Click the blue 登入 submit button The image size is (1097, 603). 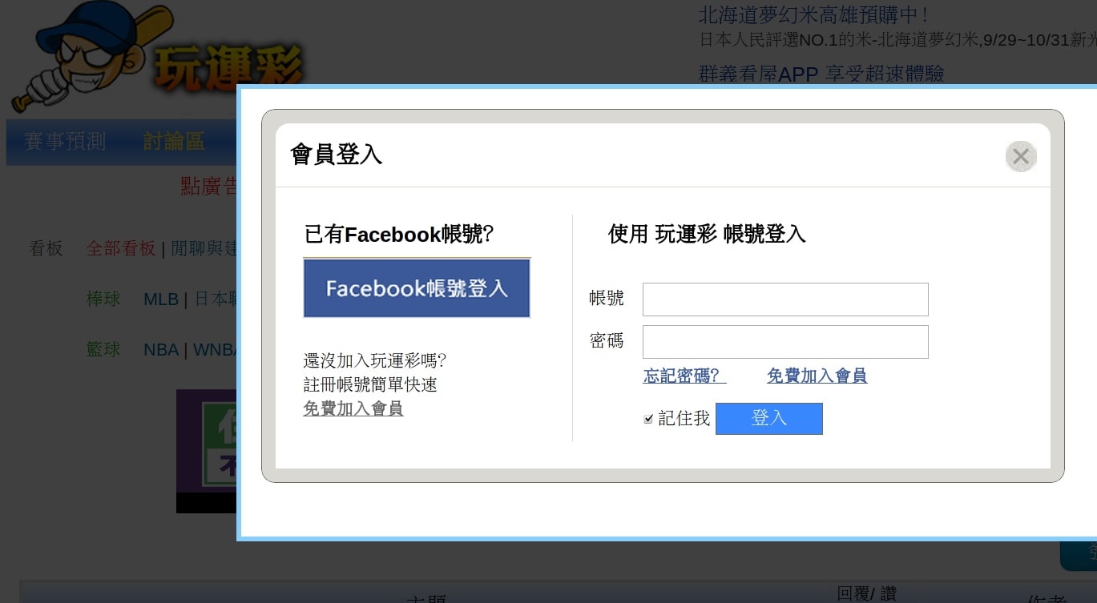pyautogui.click(x=769, y=419)
